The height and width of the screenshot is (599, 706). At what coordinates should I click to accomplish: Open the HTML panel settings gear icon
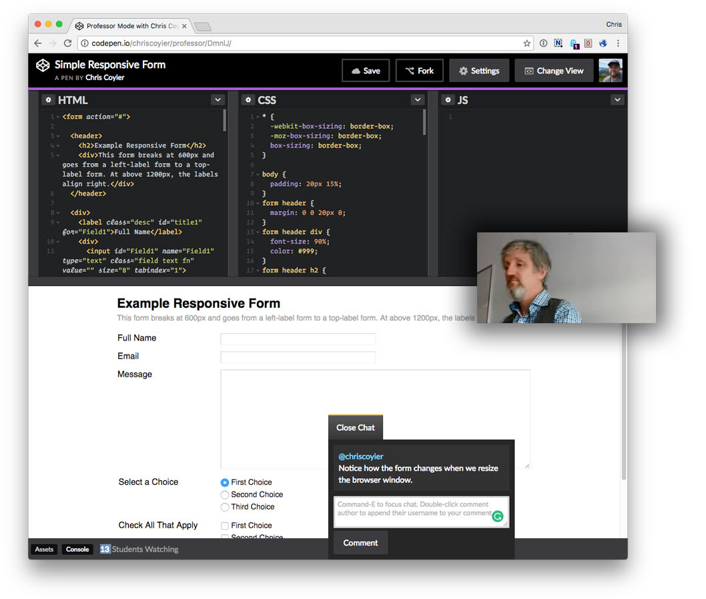pyautogui.click(x=49, y=99)
